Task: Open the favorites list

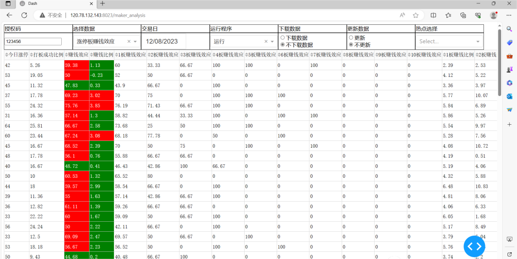Action: [x=449, y=15]
